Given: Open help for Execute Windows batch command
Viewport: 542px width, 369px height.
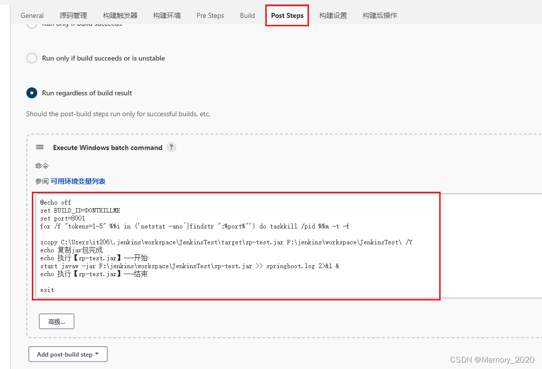Looking at the screenshot, I should (x=171, y=147).
